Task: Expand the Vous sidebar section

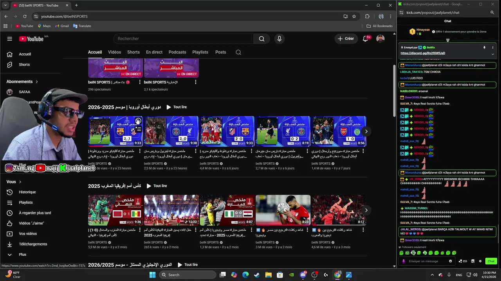Action: pyautogui.click(x=14, y=181)
